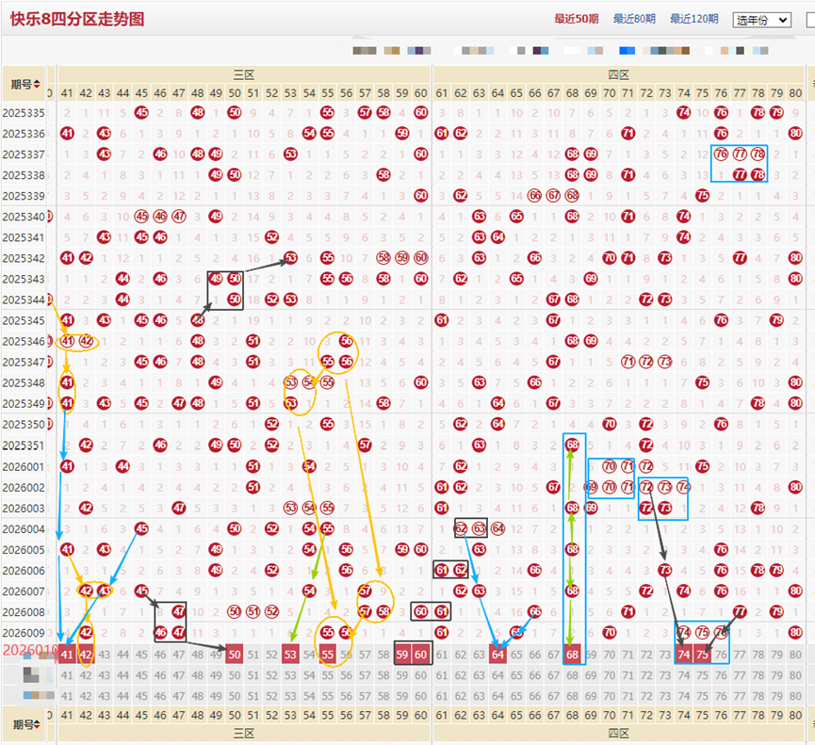Deselect highlighted number 50 in row 2026010

click(235, 655)
